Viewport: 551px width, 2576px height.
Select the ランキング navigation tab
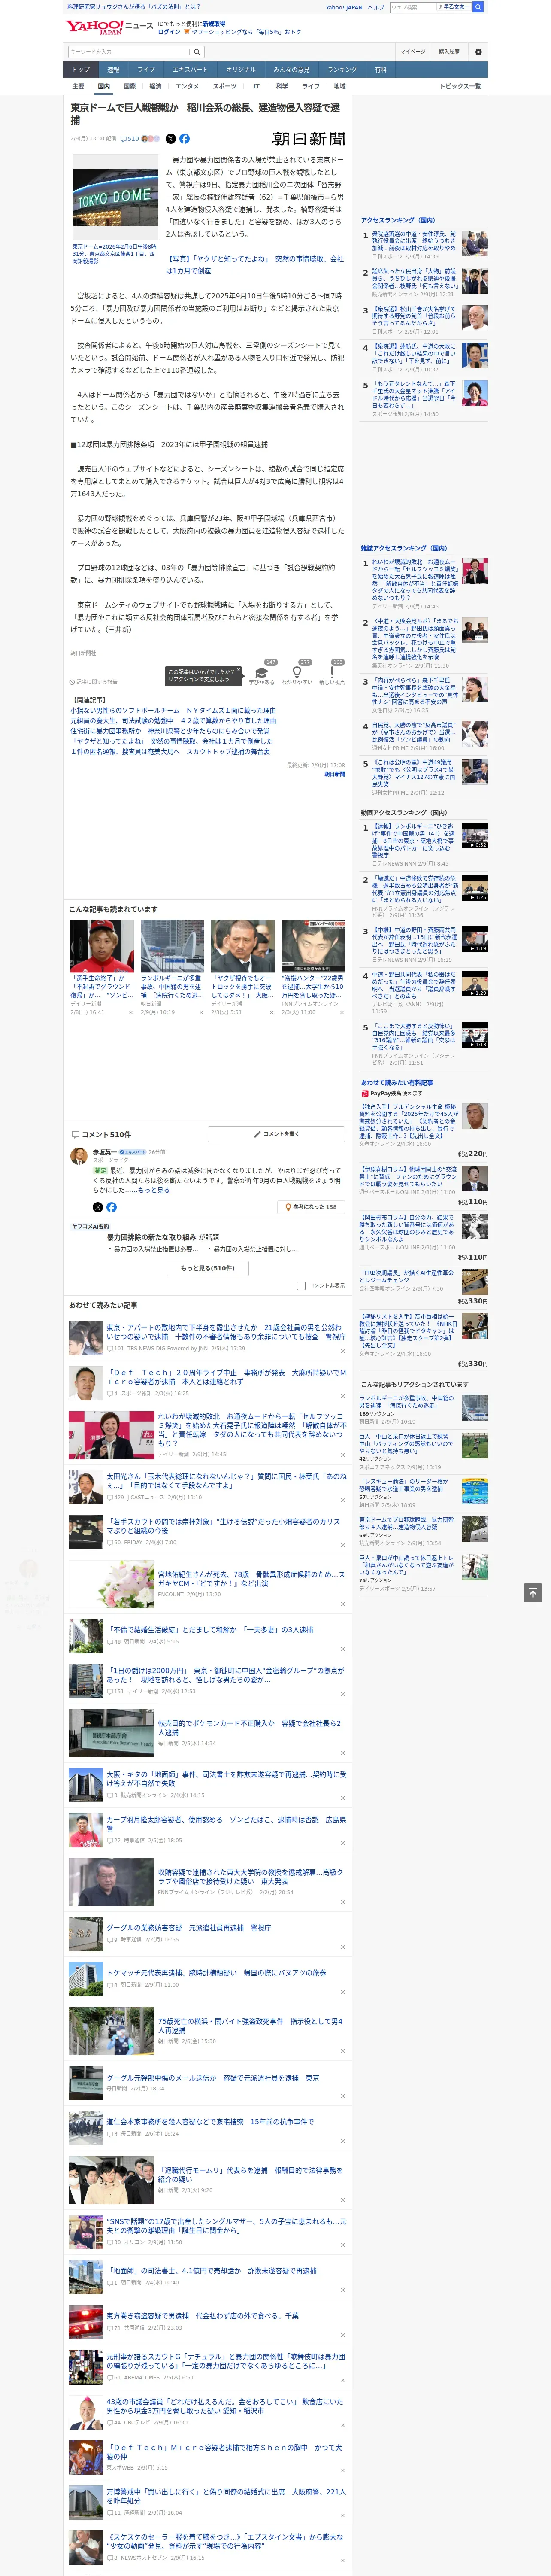(x=342, y=70)
